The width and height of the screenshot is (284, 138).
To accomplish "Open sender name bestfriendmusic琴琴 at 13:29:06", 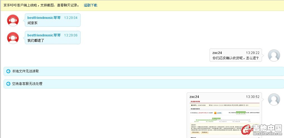I will [44, 35].
